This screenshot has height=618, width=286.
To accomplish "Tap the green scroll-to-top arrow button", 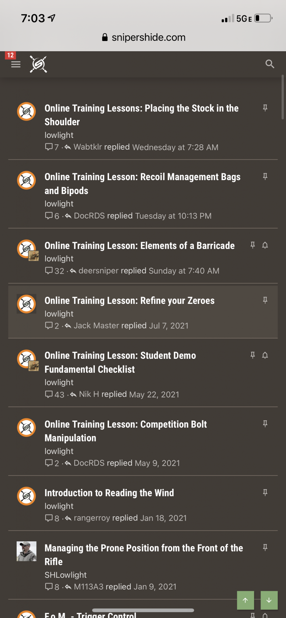I will 246,600.
